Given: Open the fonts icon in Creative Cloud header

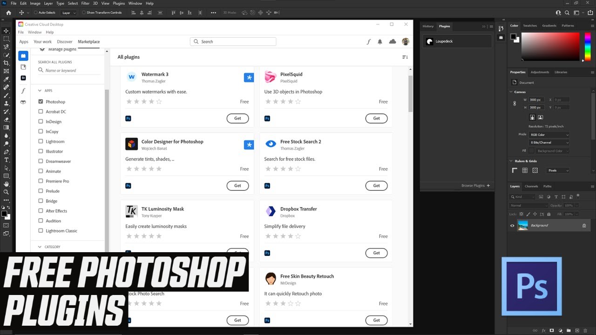Looking at the screenshot, I should (x=368, y=42).
